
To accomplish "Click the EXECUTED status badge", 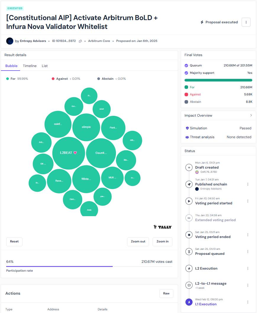I will (x=15, y=8).
